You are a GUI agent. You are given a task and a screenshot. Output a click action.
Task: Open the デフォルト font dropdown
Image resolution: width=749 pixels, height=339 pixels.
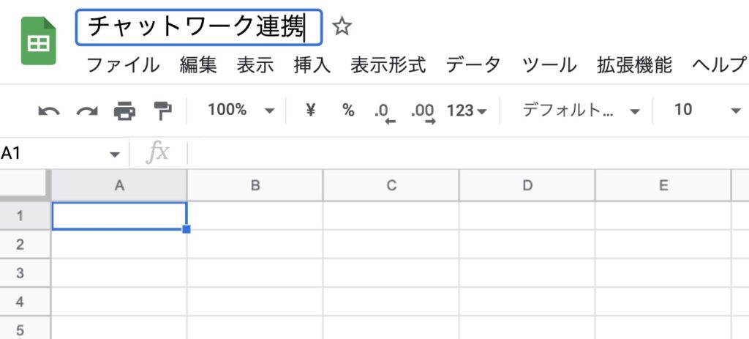pos(581,111)
